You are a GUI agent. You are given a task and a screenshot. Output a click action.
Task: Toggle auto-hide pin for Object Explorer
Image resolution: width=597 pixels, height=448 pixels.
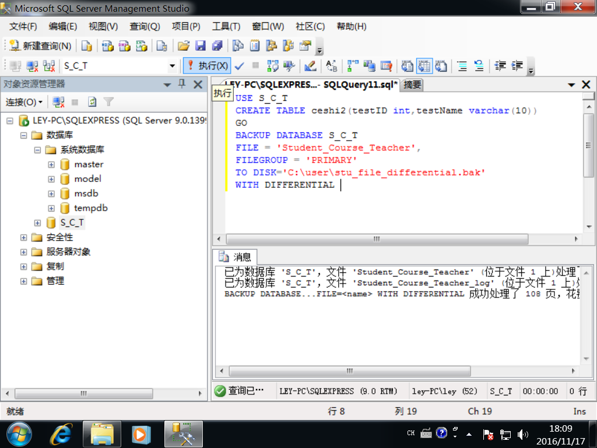(182, 84)
